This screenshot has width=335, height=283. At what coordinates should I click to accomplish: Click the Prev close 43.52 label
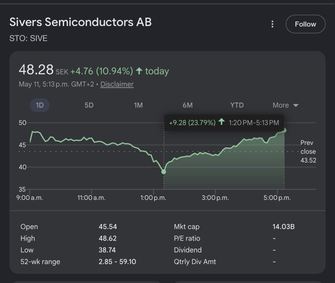[x=308, y=151]
